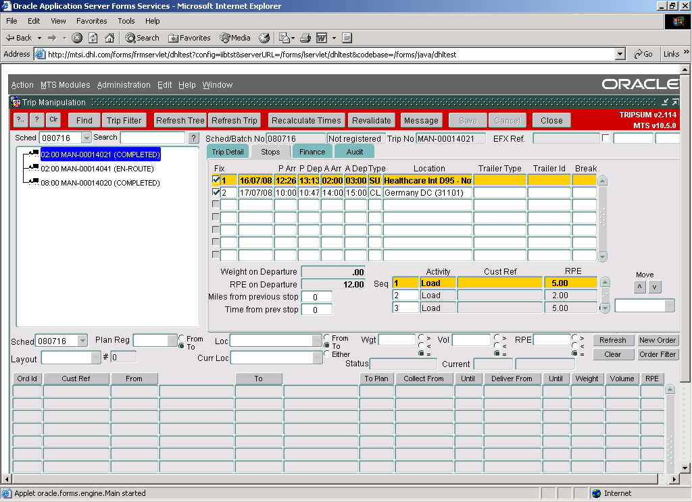
Task: Click the Trip Filter button
Action: click(x=124, y=120)
